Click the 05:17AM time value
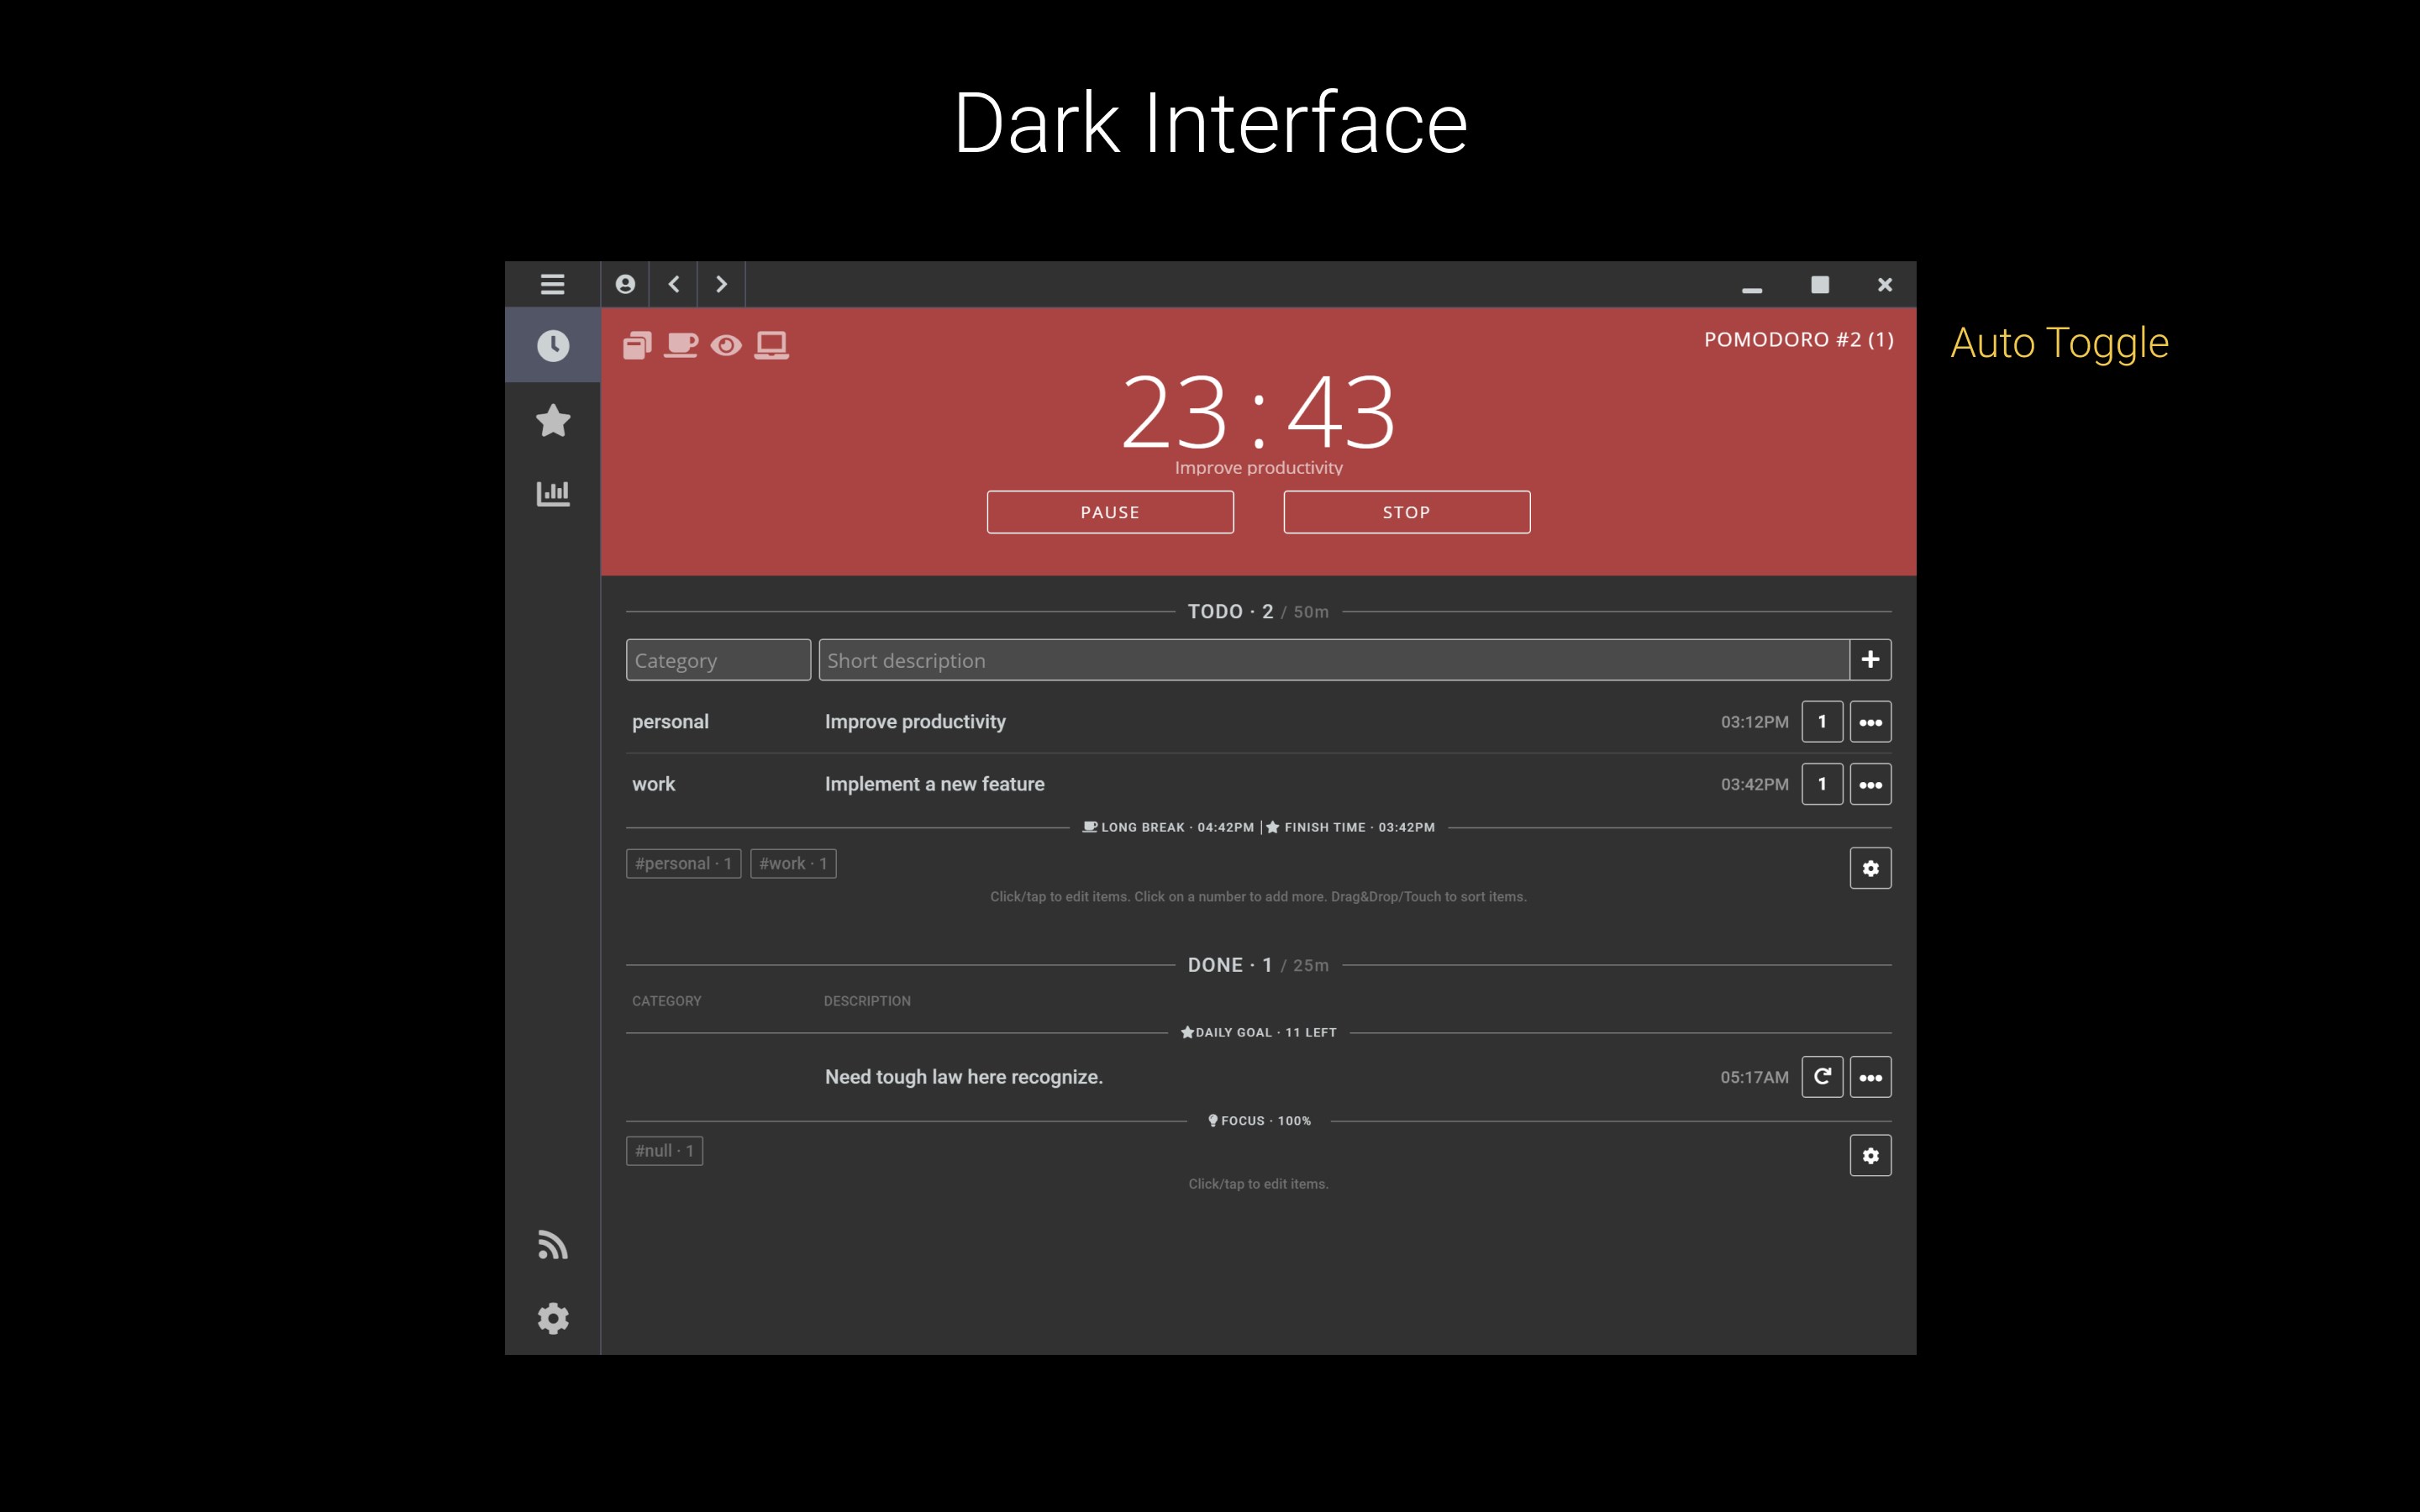 pyautogui.click(x=1754, y=1077)
